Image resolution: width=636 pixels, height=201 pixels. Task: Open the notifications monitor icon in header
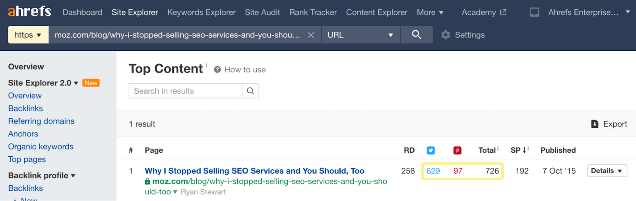pos(534,12)
